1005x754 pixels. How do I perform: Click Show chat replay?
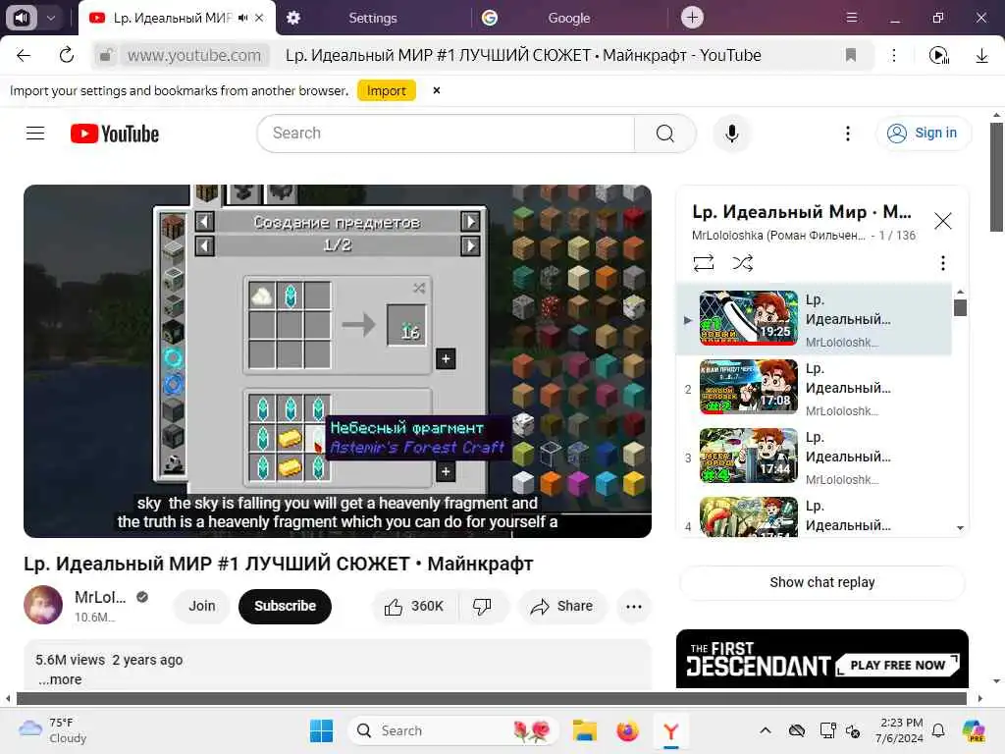pos(821,582)
